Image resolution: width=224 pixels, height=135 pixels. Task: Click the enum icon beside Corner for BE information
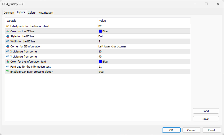[x=8, y=46]
